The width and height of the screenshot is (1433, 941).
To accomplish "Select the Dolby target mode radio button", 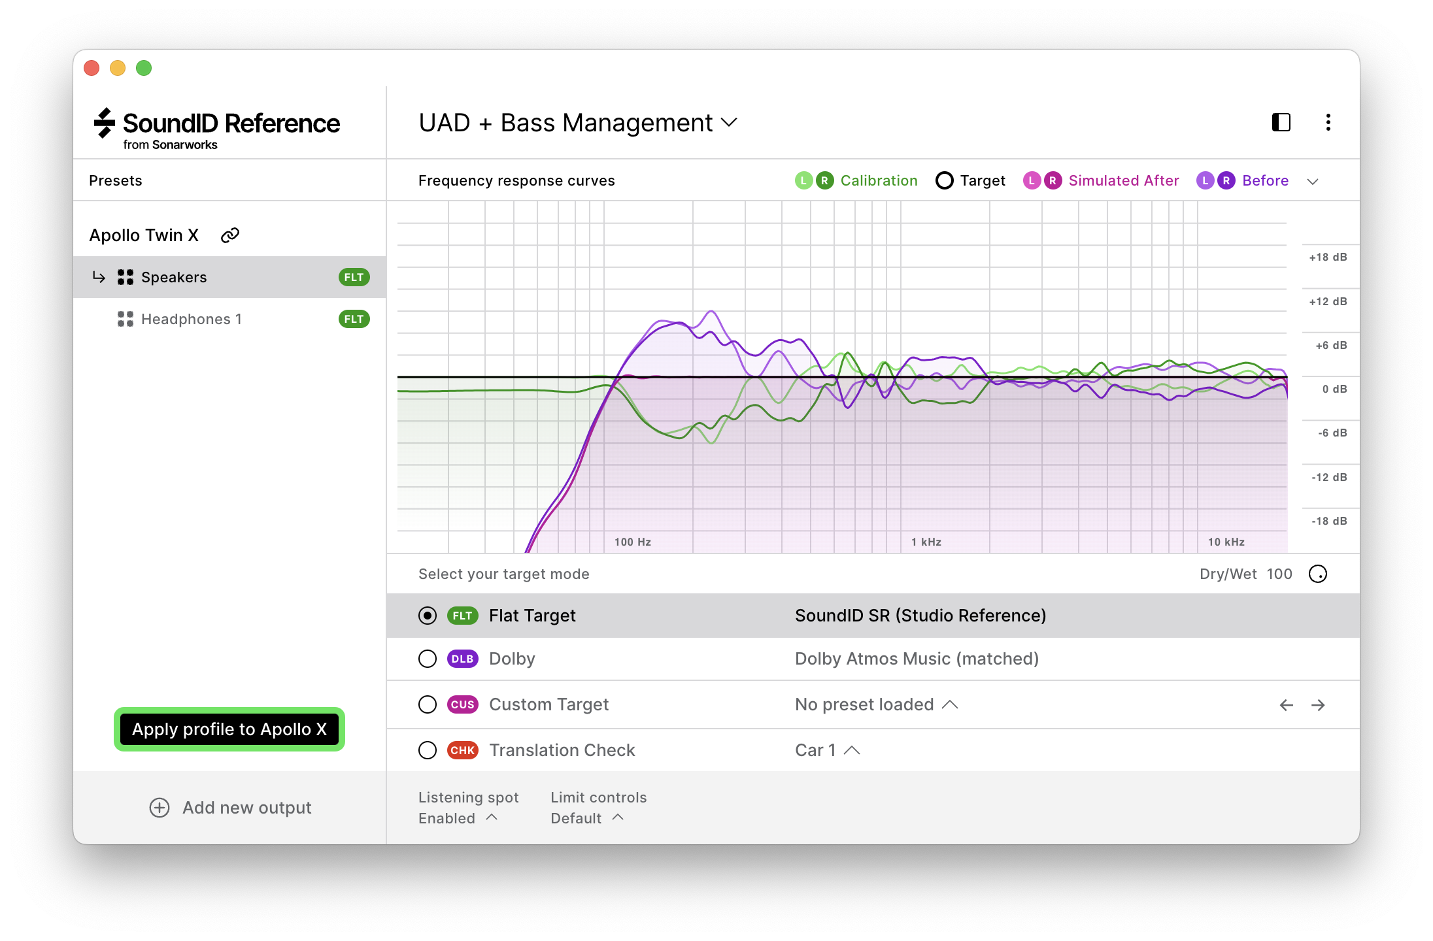I will [x=428, y=659].
